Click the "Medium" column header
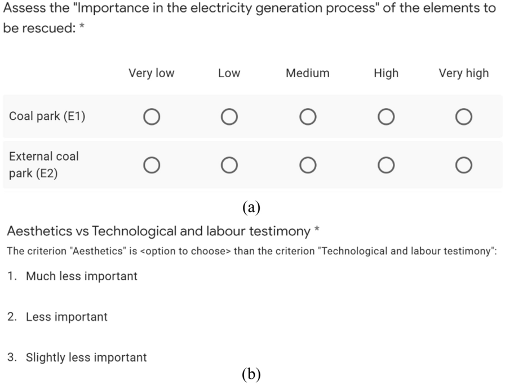The image size is (505, 385). tap(307, 73)
